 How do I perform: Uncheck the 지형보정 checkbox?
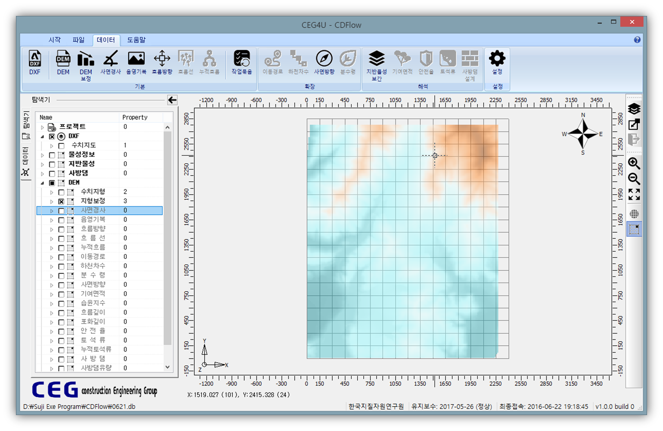pos(62,201)
